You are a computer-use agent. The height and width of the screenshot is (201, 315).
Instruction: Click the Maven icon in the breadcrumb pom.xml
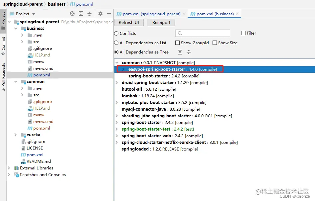tap(72, 4)
